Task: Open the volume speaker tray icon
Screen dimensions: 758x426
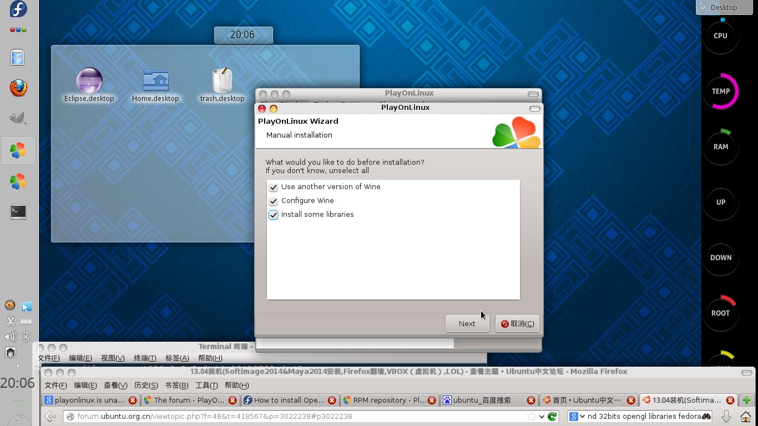Action: [10, 336]
